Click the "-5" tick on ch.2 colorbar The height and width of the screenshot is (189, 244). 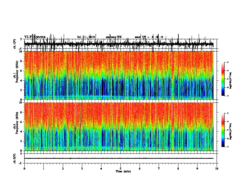coord(227,130)
